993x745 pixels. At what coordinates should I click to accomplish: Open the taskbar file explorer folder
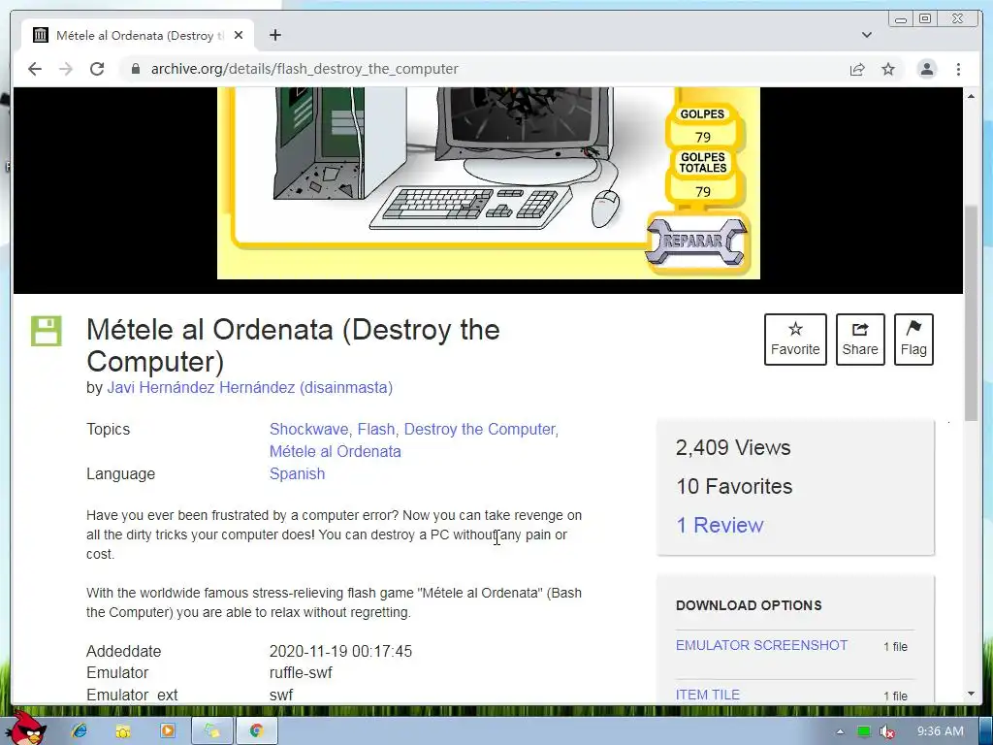pyautogui.click(x=123, y=731)
